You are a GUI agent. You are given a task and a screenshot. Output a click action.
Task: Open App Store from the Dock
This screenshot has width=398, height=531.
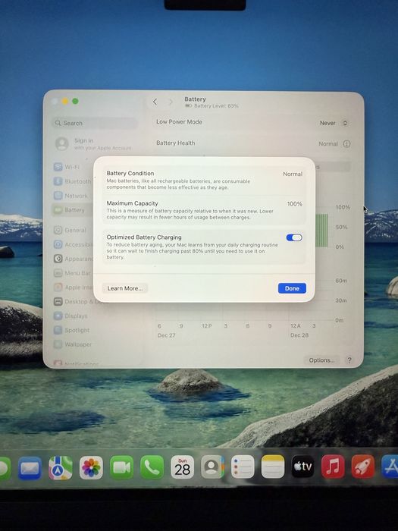pyautogui.click(x=390, y=467)
